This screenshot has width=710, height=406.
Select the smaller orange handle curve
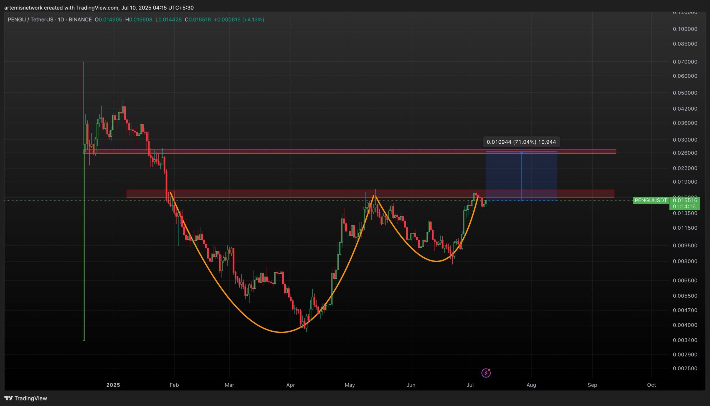(437, 261)
